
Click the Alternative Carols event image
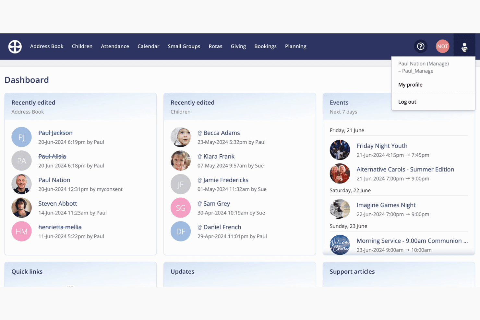click(x=340, y=173)
